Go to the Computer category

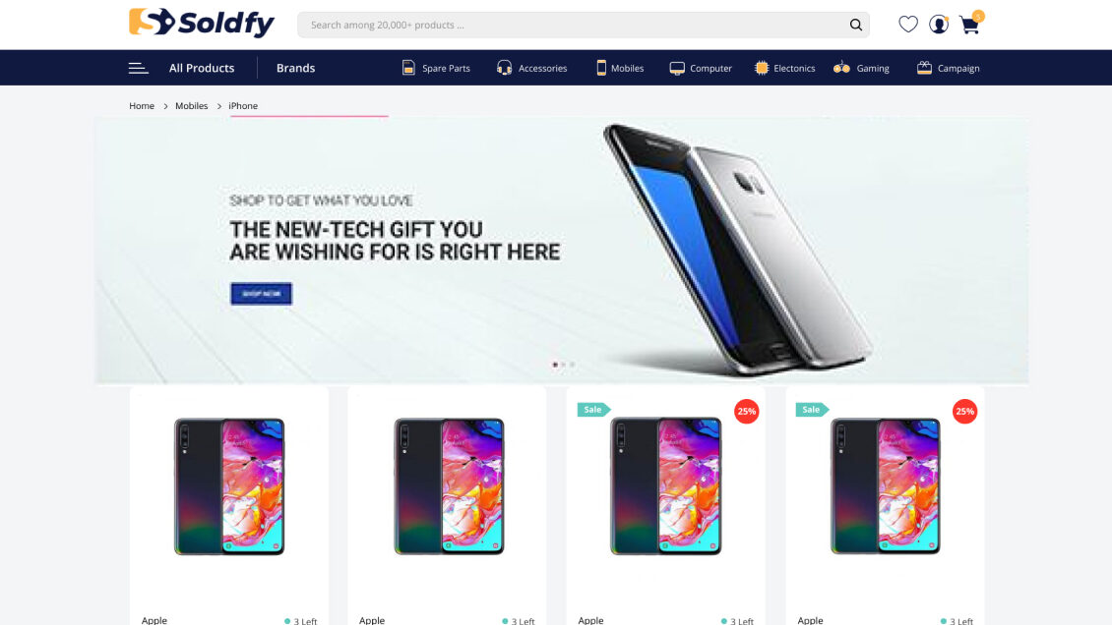[x=701, y=68]
